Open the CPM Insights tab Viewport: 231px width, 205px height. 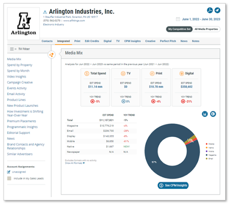pos(132,41)
